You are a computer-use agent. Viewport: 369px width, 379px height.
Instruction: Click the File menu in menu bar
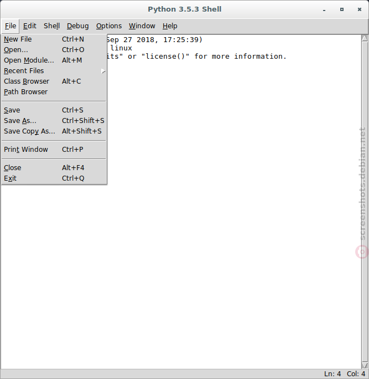[11, 26]
